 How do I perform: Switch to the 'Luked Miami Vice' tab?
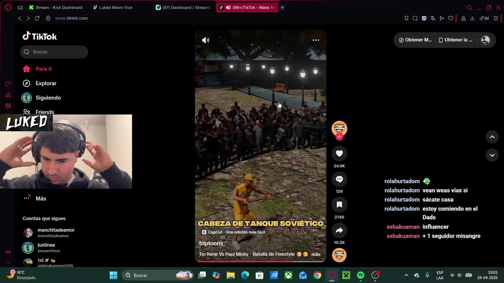113,7
